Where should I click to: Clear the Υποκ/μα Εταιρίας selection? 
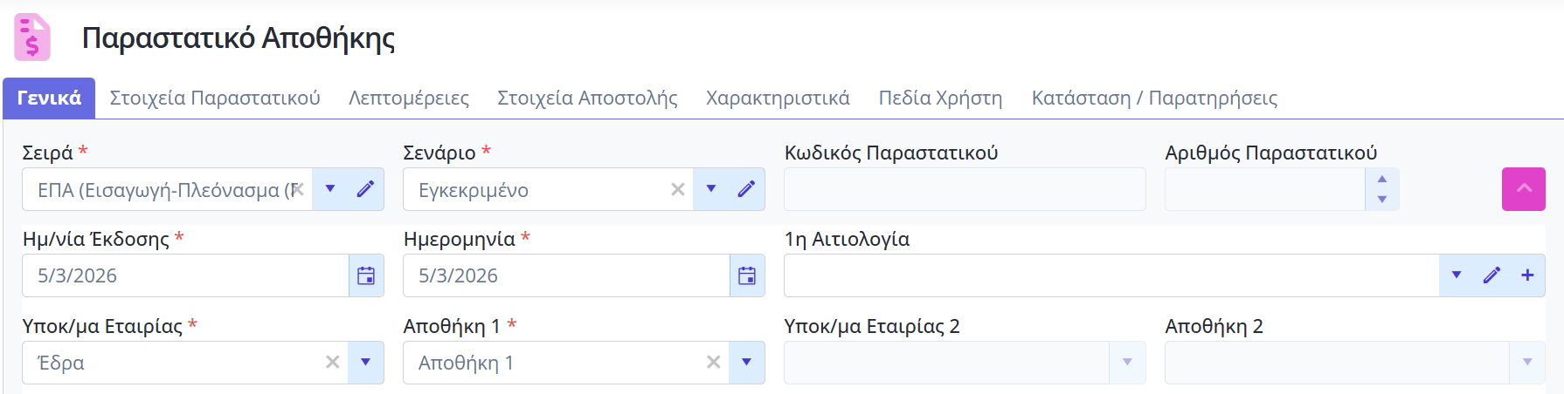(x=332, y=362)
